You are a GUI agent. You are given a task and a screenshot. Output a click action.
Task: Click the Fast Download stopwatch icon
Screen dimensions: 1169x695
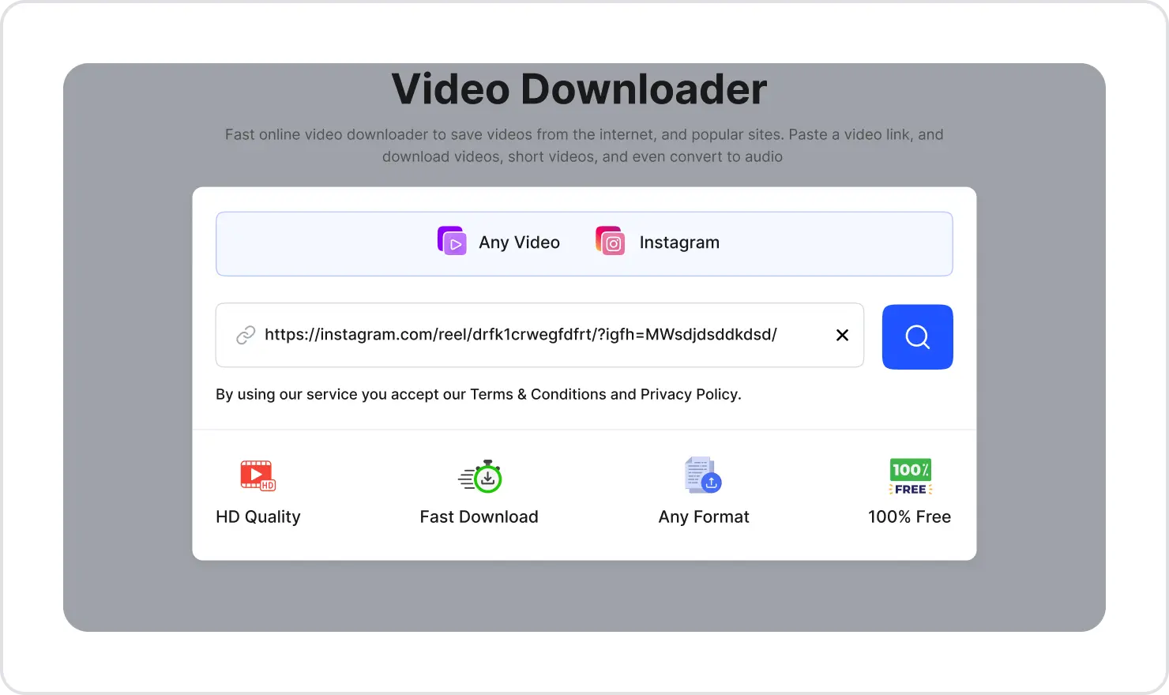(x=480, y=476)
